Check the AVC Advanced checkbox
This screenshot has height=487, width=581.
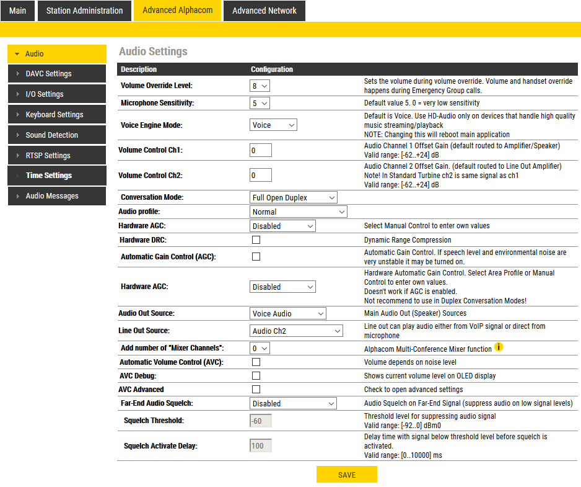256,390
